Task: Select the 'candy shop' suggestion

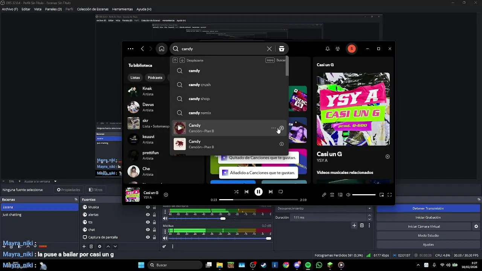Action: [229, 99]
